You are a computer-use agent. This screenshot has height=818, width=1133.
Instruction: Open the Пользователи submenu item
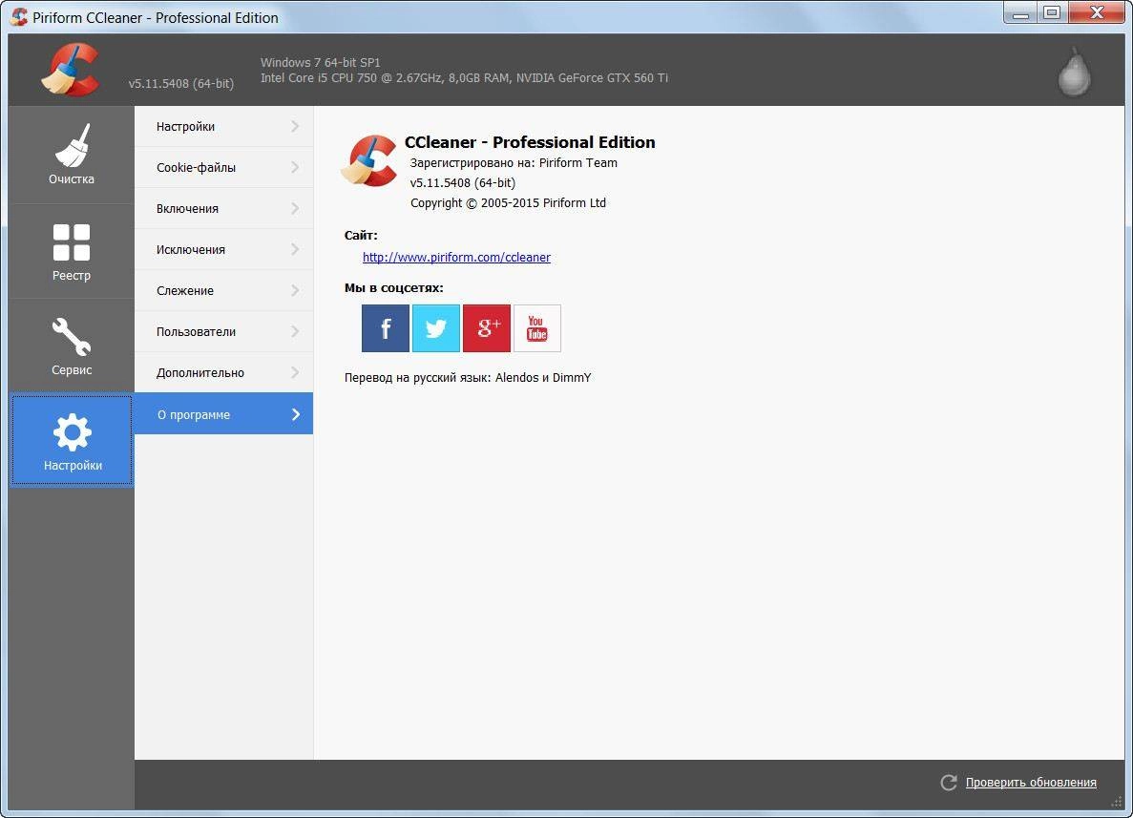pyautogui.click(x=224, y=331)
